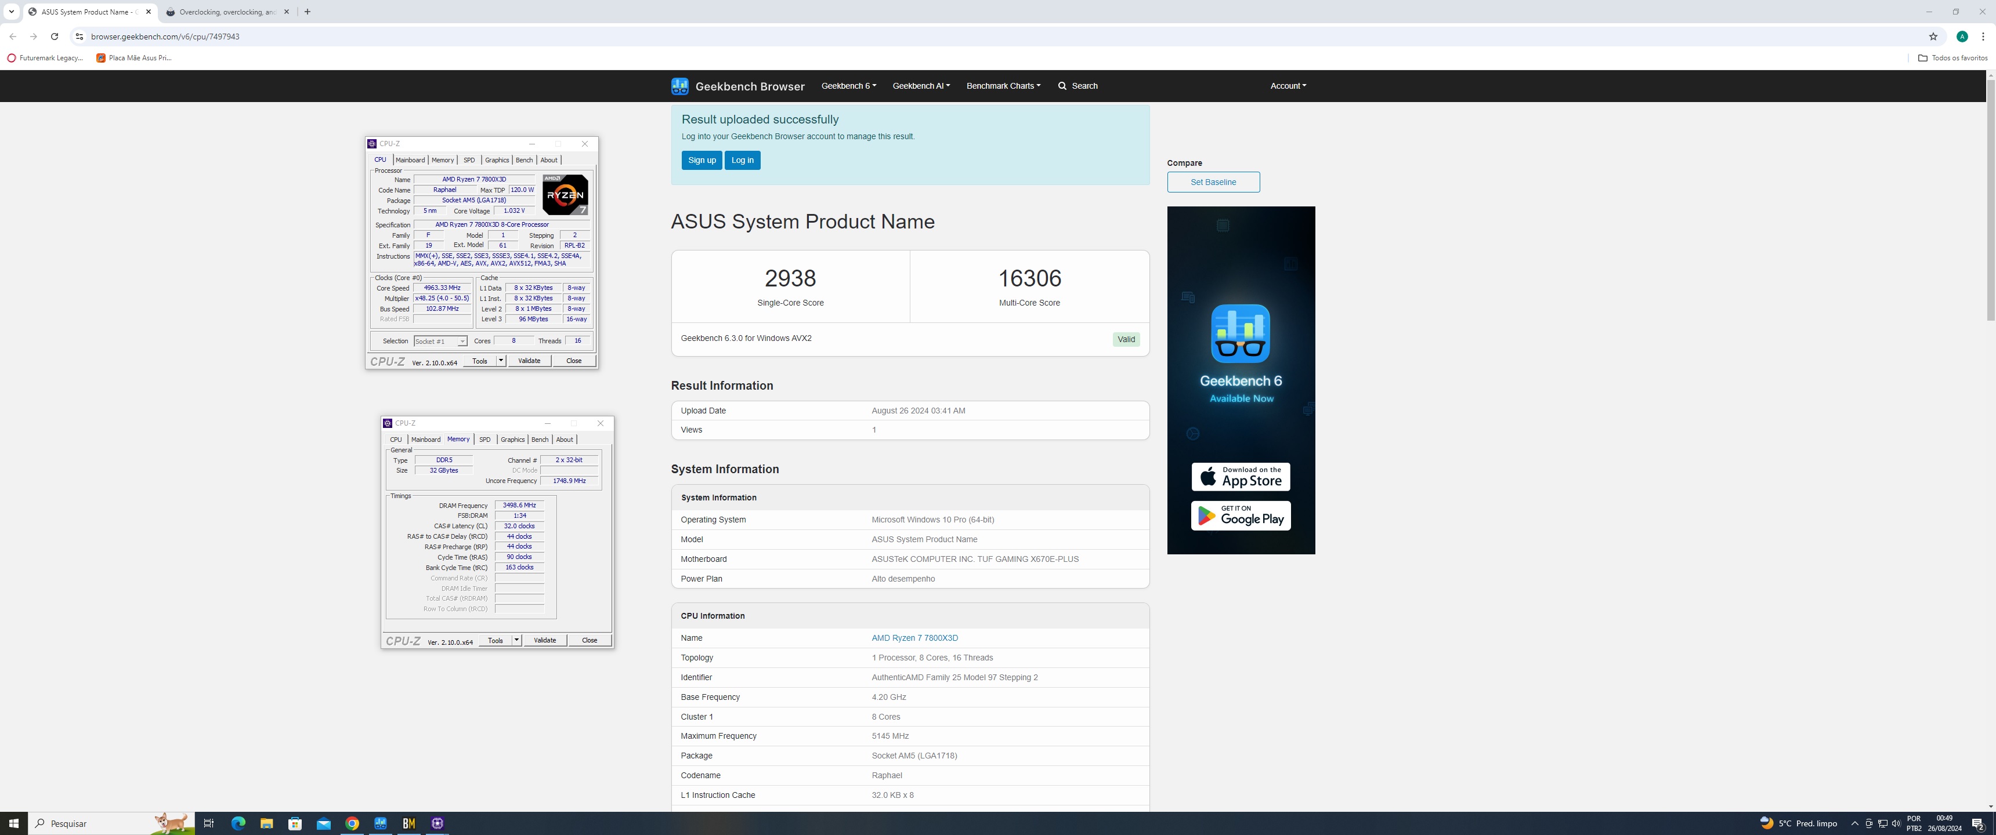1996x835 pixels.
Task: Show hidden system tray icons
Action: [1854, 823]
